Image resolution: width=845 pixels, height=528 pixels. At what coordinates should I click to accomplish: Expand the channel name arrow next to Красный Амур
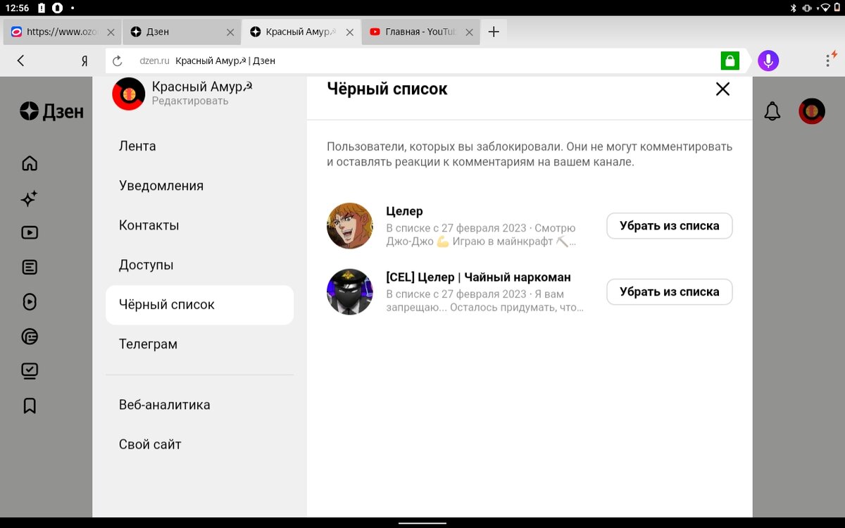[248, 84]
